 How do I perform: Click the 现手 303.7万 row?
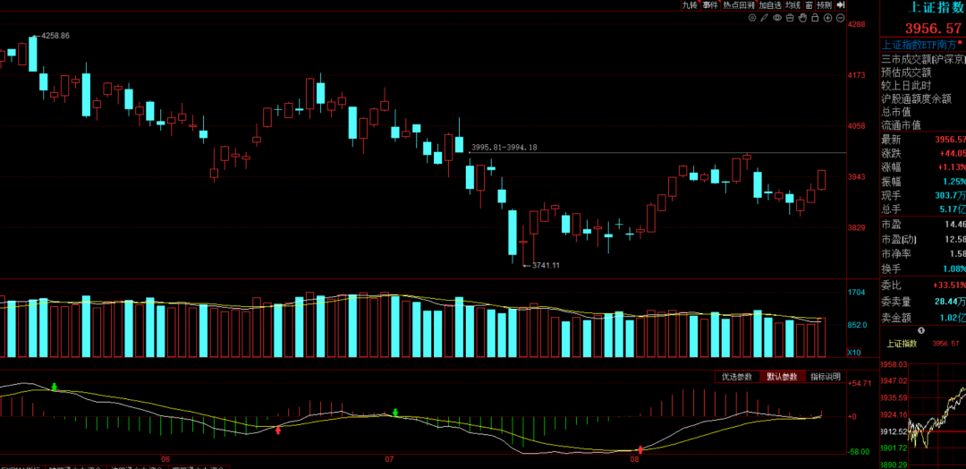click(x=923, y=195)
